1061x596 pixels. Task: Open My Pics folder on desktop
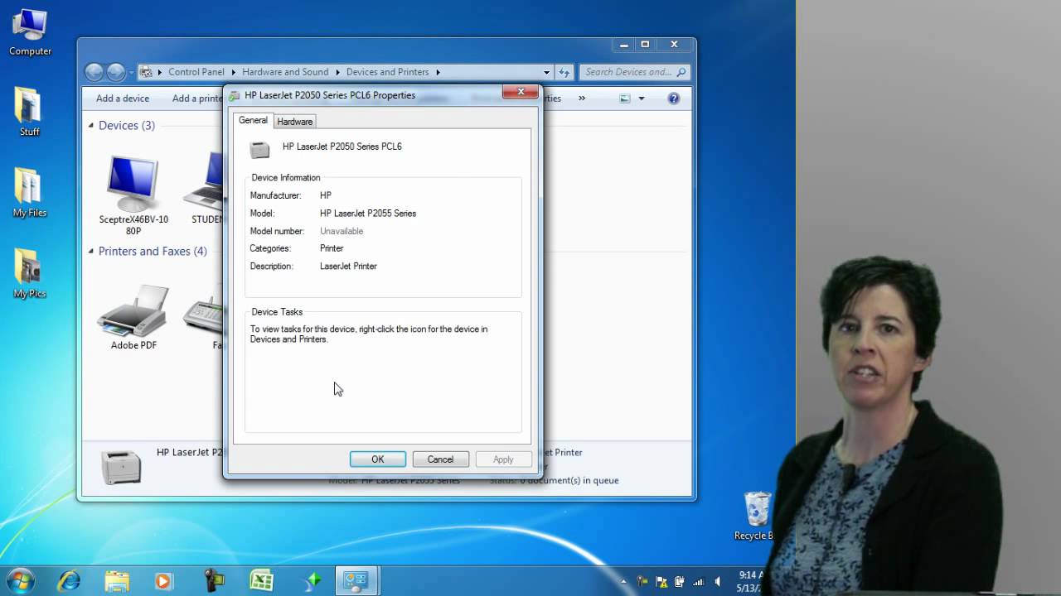29,274
